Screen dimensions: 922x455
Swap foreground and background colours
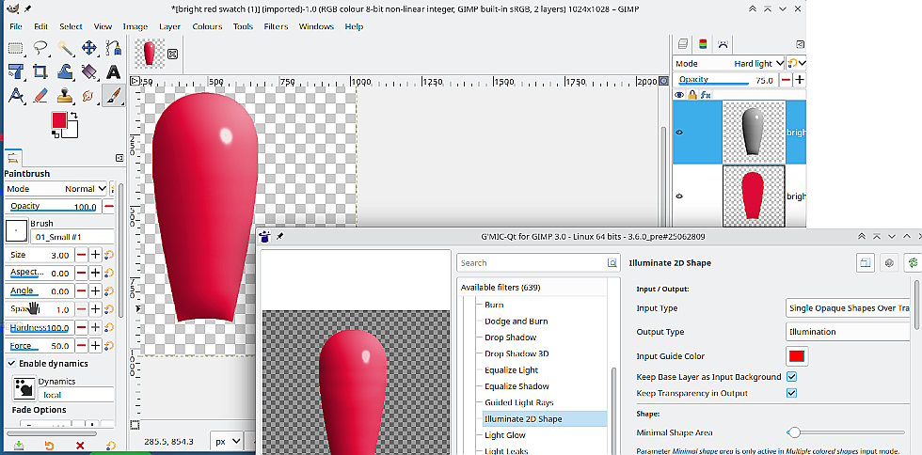[x=76, y=114]
